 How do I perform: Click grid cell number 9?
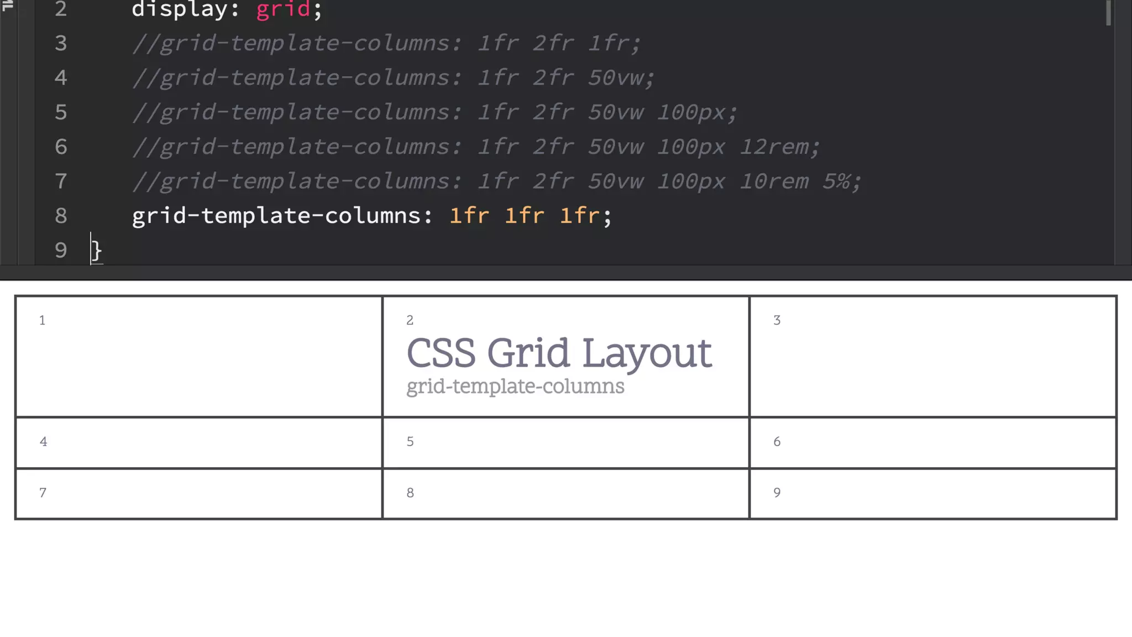pos(932,494)
